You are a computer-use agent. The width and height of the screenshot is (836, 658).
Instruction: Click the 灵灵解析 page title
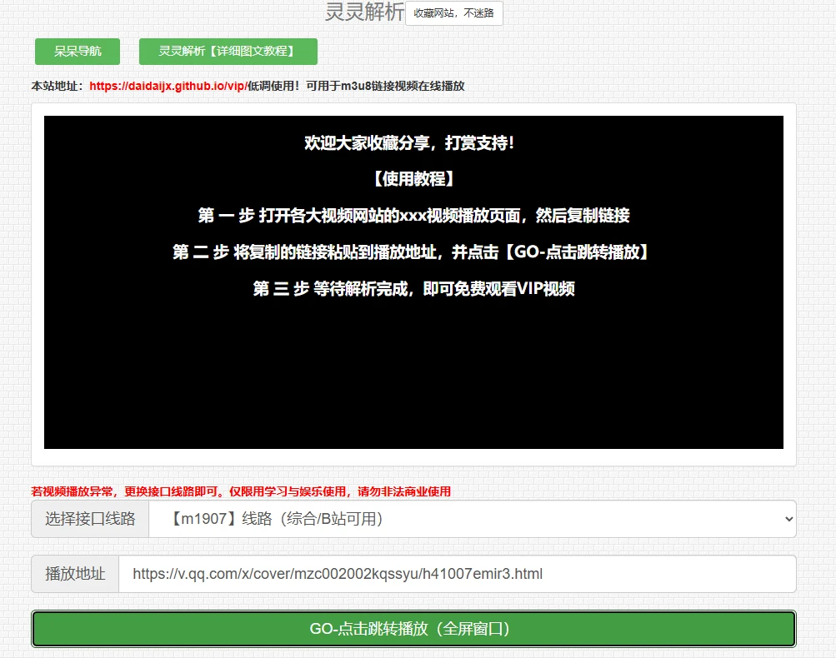tap(363, 12)
